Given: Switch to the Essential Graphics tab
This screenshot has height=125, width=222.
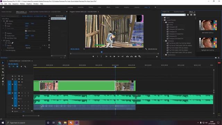Looking at the screenshot, I should pyautogui.click(x=179, y=11).
